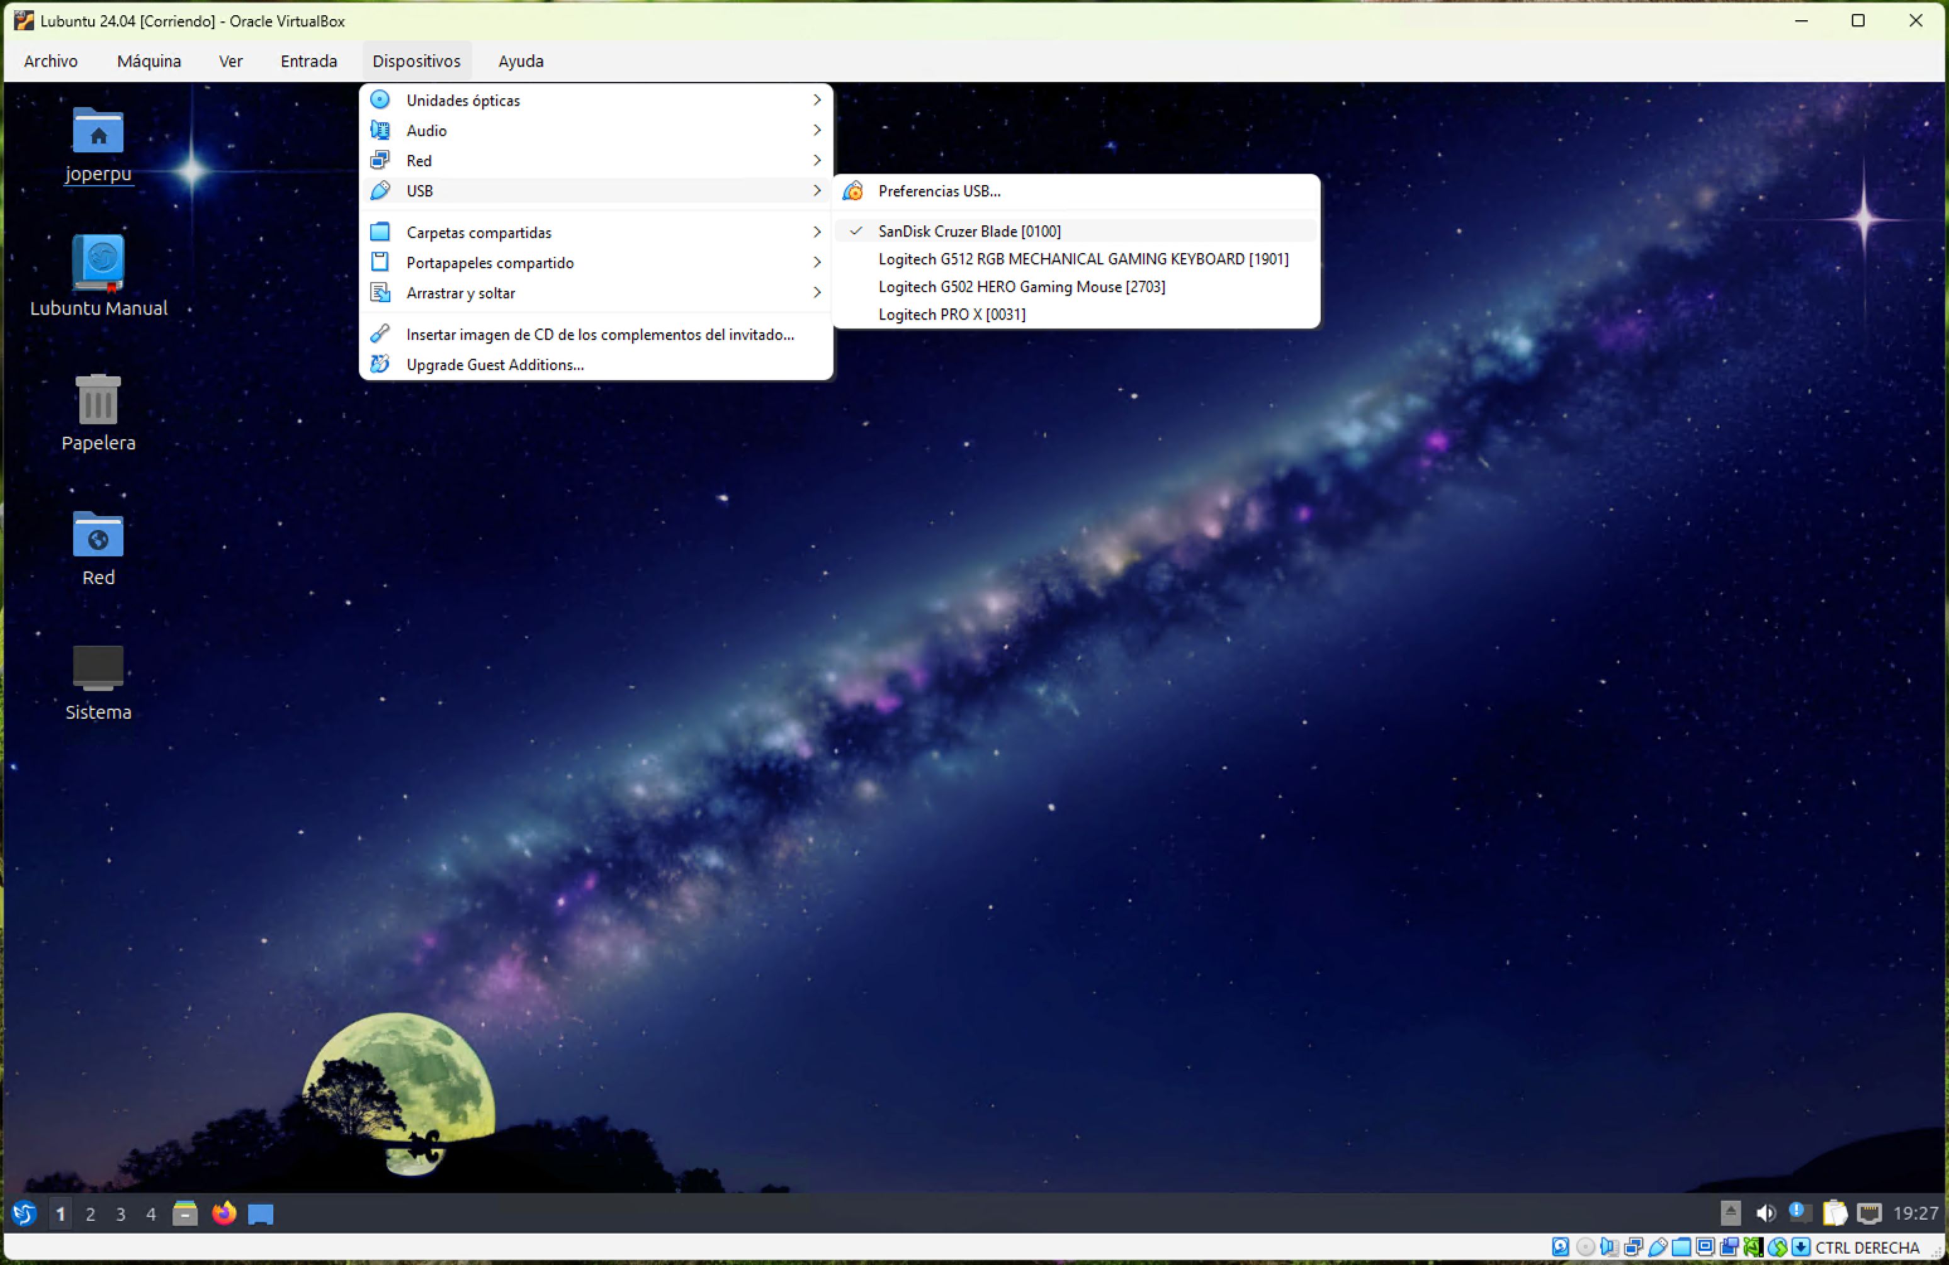Open the Máquina menu
The height and width of the screenshot is (1265, 1949).
pyautogui.click(x=149, y=62)
